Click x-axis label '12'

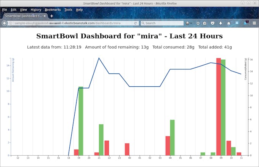[18, 158]
